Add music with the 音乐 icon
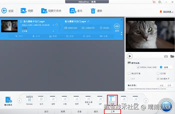The height and width of the screenshot is (114, 175). click(x=73, y=11)
